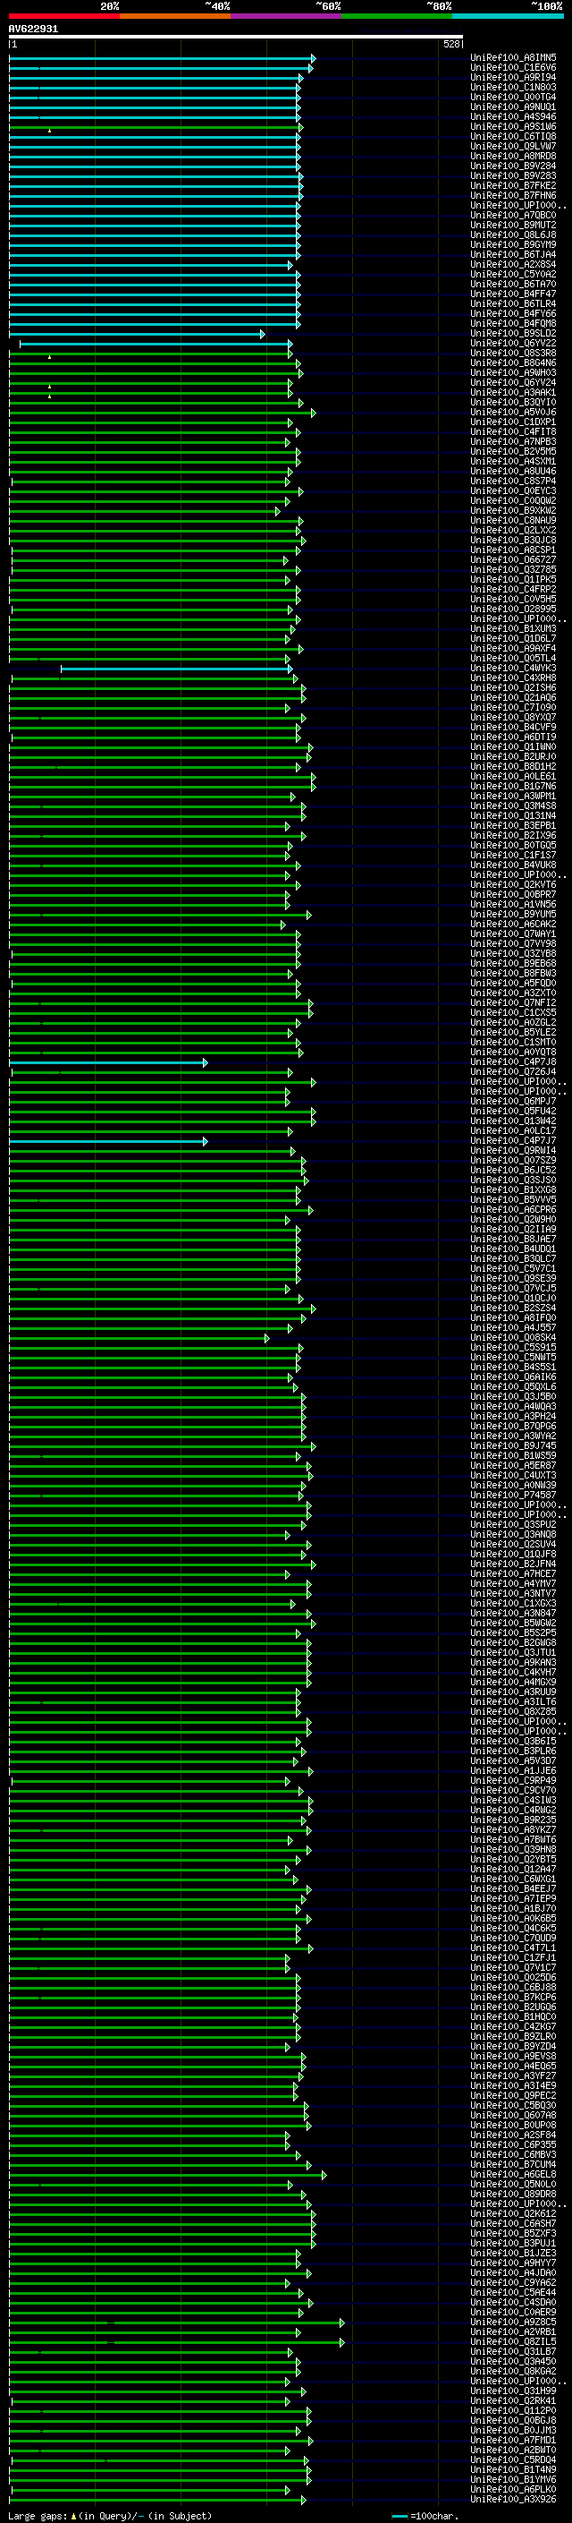The width and height of the screenshot is (572, 2523).
Task: Click the UniRef100_B2SZS4 label
Action: [513, 1308]
